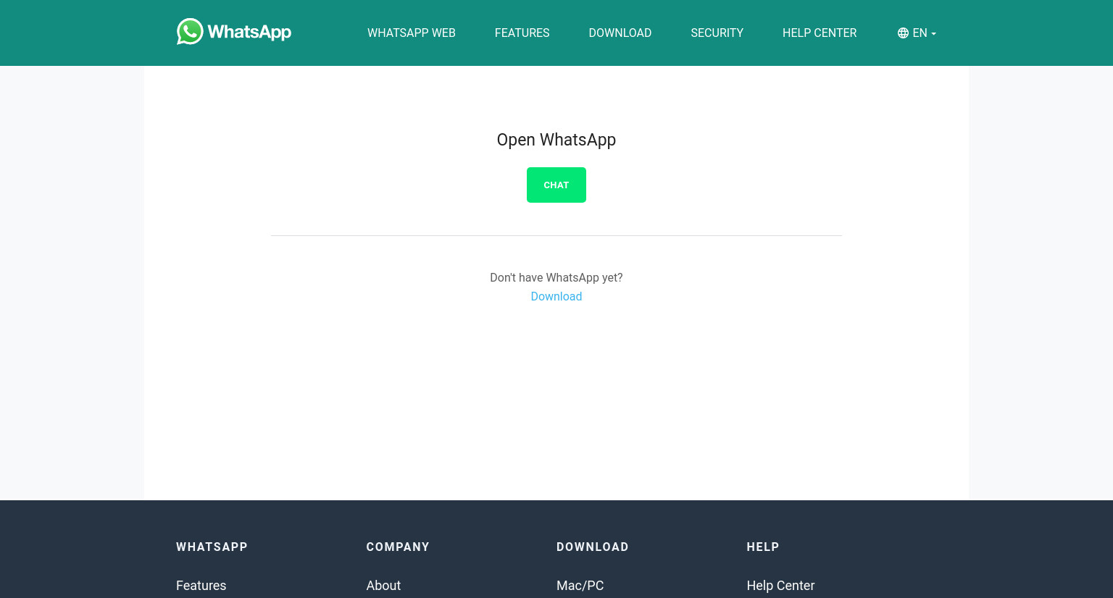
Task: Click the HELP footer heading
Action: (x=763, y=547)
